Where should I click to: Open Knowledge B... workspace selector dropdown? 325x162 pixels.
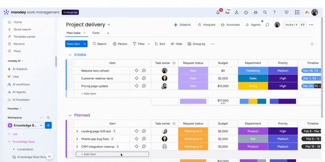[26, 125]
